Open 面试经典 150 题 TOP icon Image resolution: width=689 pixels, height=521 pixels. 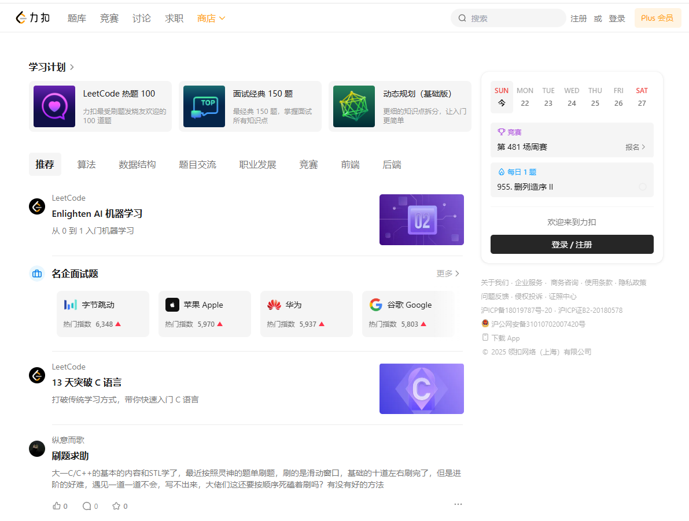coord(204,106)
